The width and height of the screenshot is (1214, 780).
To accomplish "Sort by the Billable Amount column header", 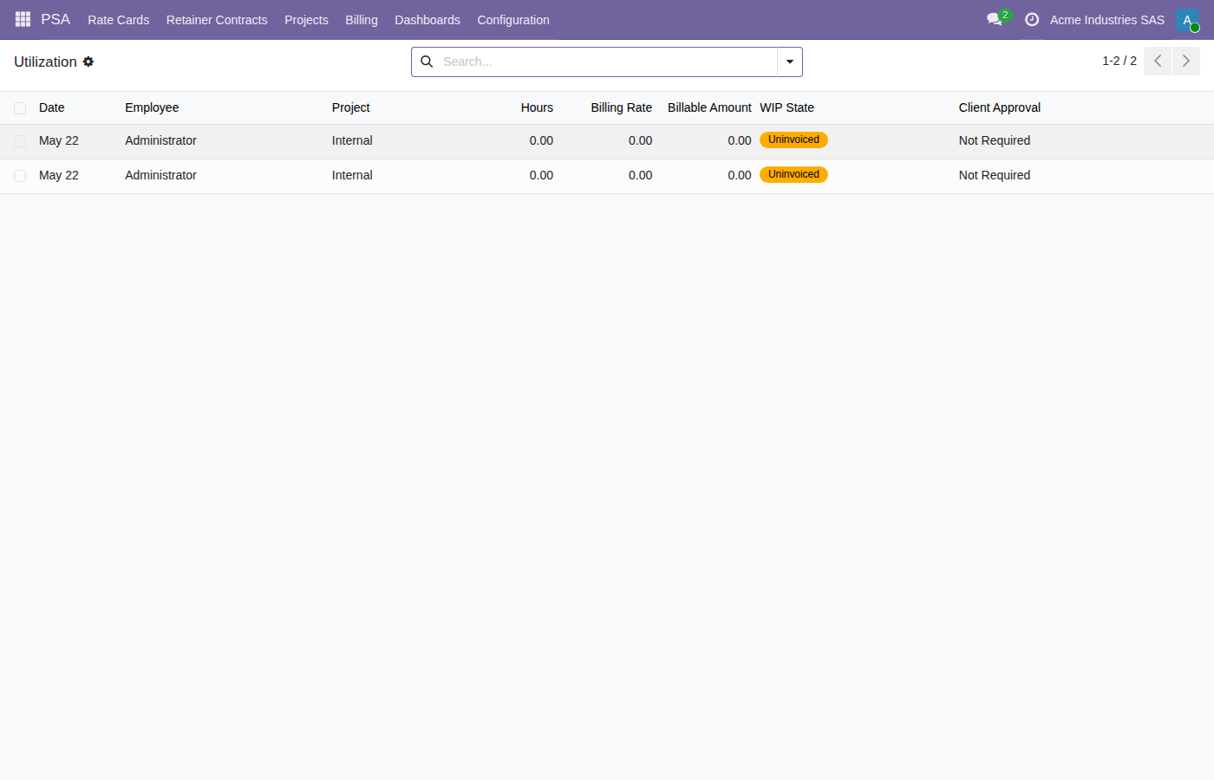I will 709,107.
